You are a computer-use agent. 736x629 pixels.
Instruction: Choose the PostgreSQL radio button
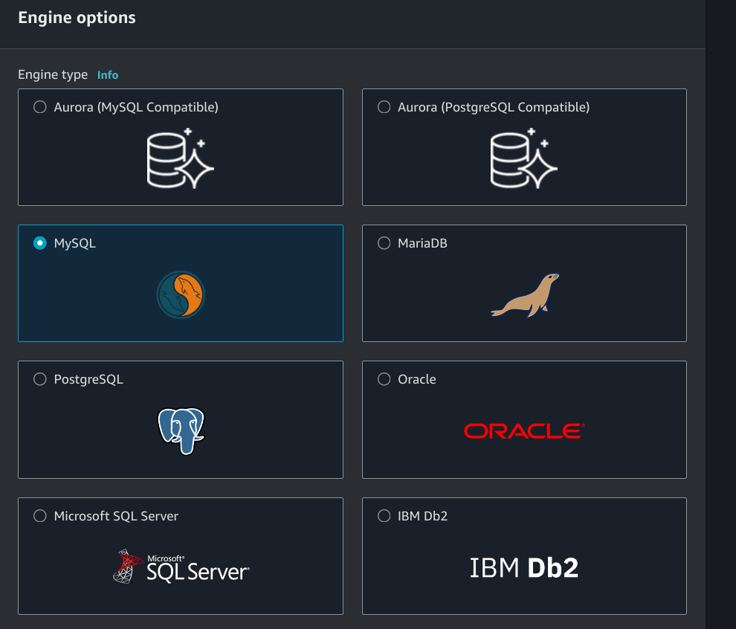pyautogui.click(x=40, y=379)
